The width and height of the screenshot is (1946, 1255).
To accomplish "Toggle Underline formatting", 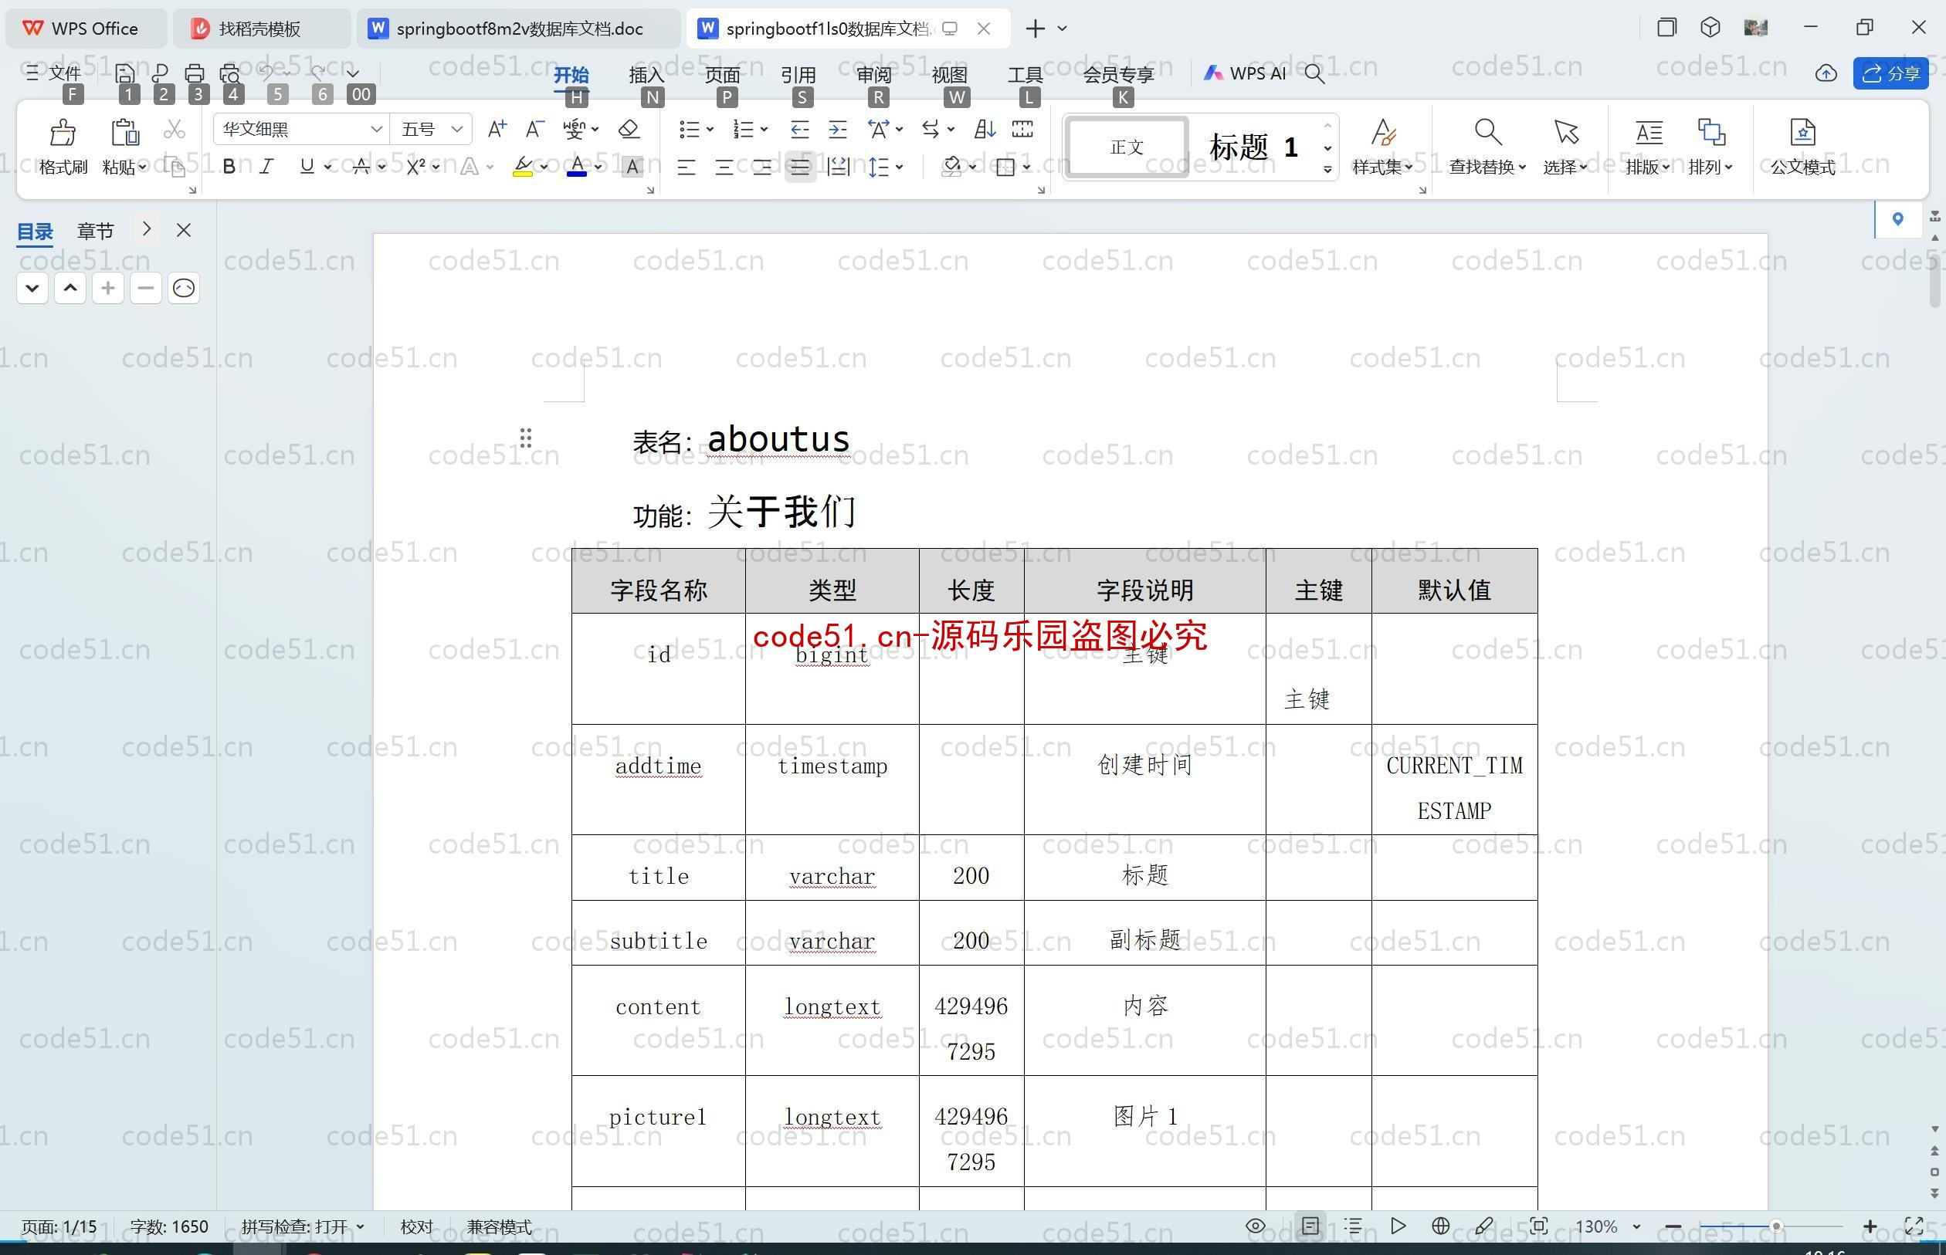I will pyautogui.click(x=307, y=166).
